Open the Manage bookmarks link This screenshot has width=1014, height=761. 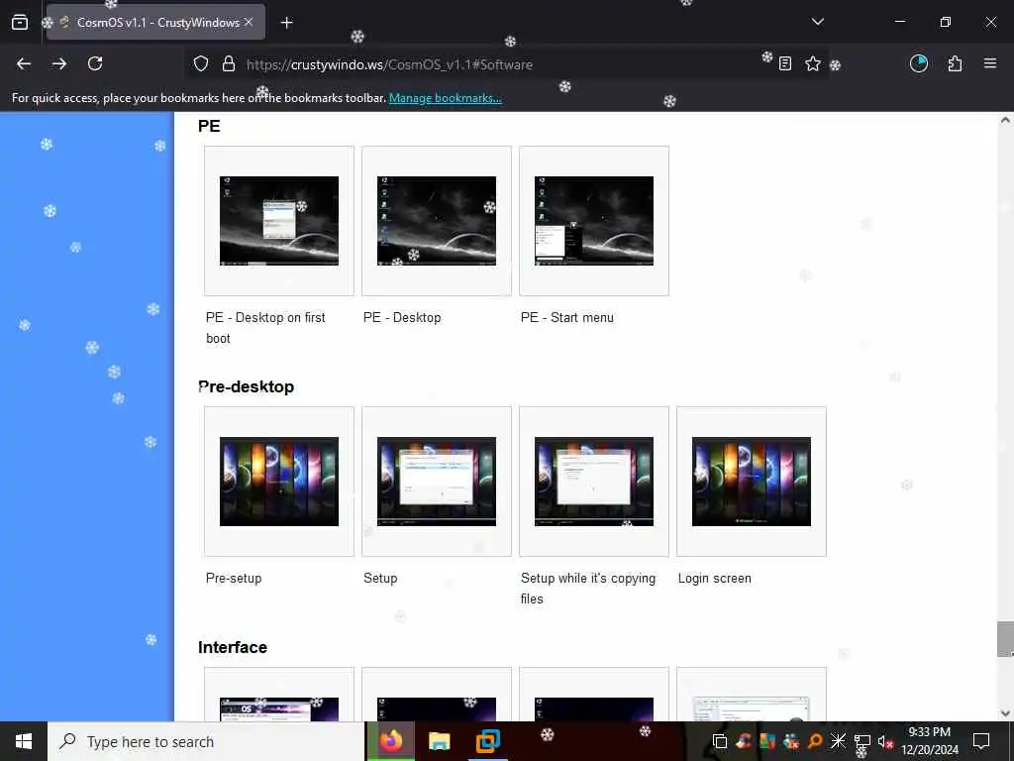[x=445, y=98]
